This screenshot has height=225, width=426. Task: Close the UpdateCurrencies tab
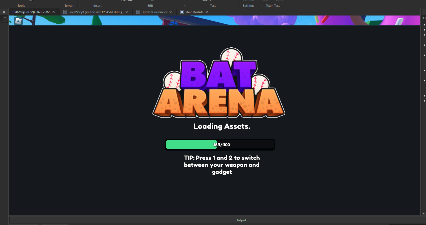coord(171,12)
